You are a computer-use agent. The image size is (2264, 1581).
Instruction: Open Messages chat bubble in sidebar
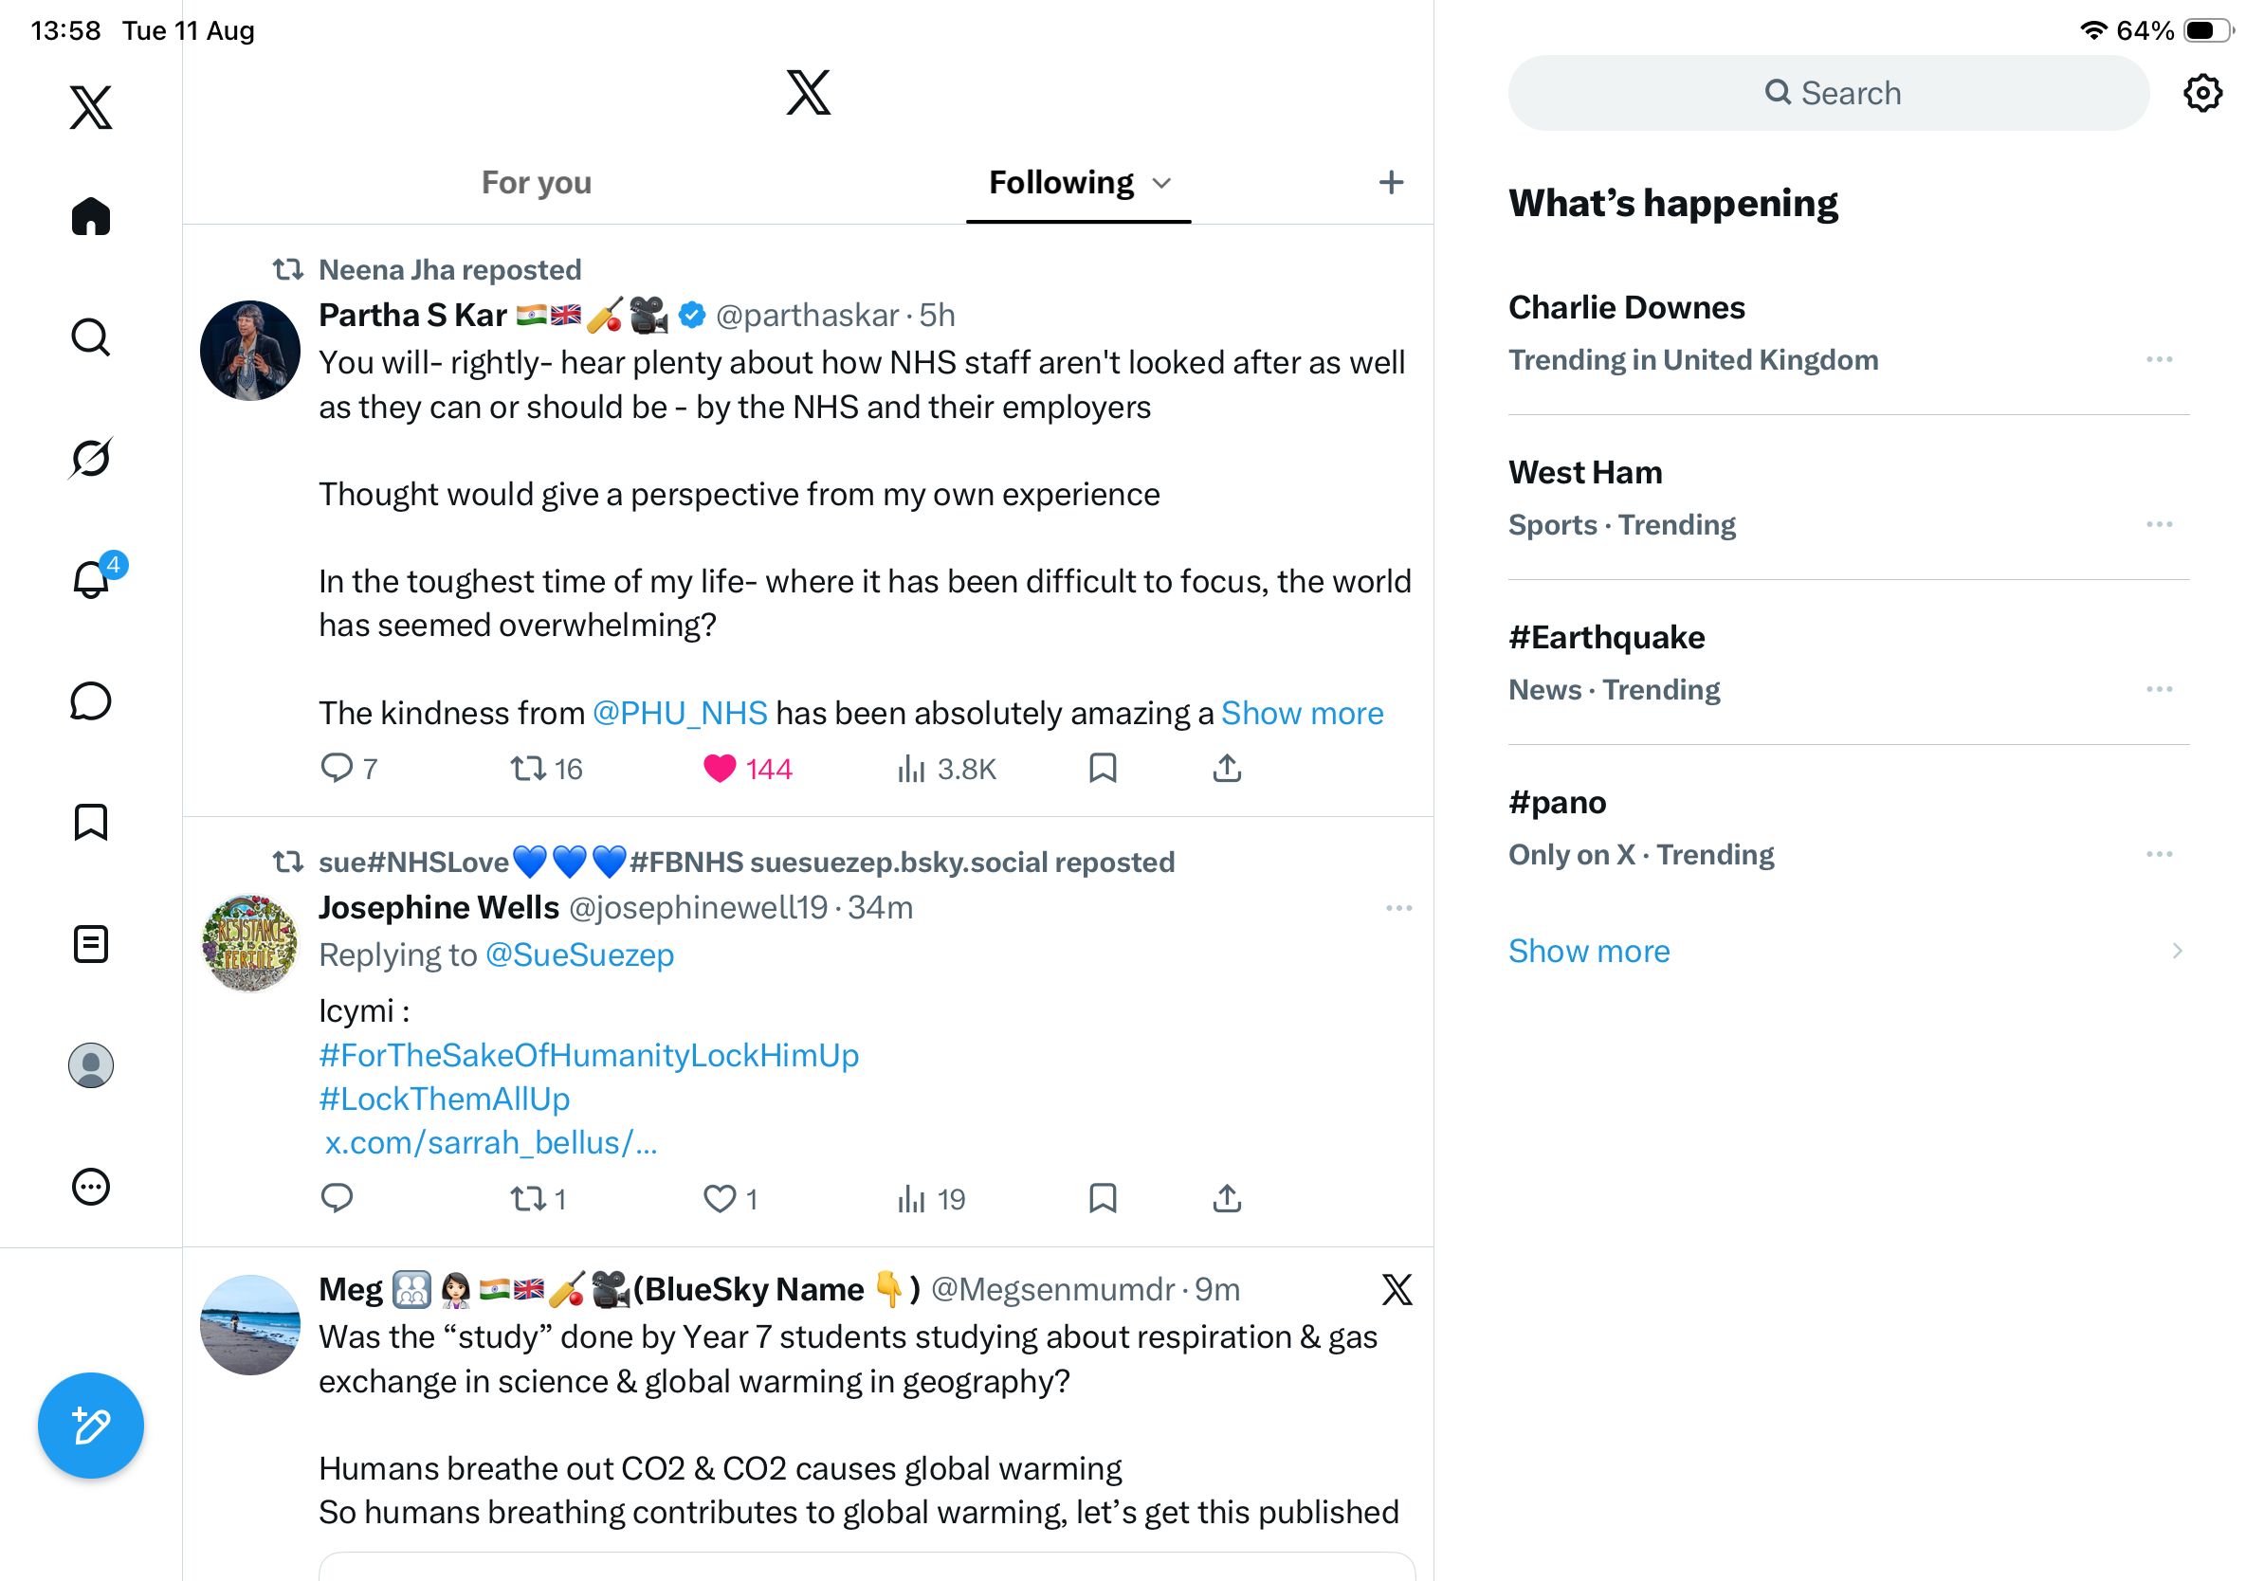coord(91,700)
